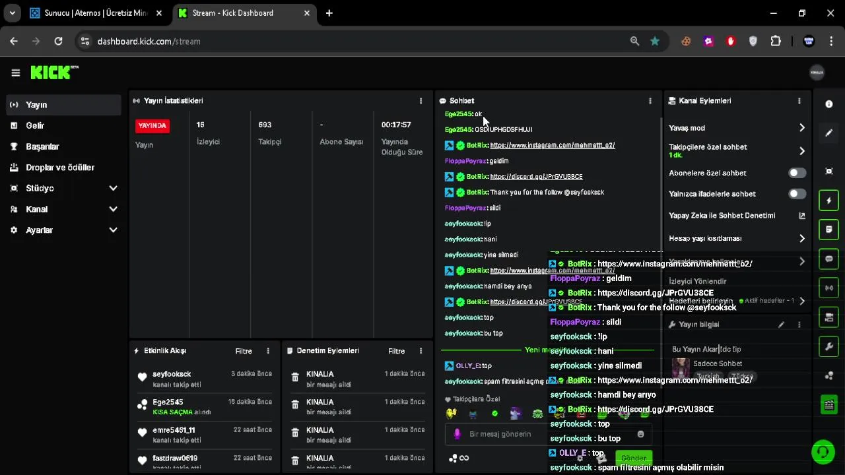Open the hamburger menu next to KICK logo
Image resolution: width=845 pixels, height=475 pixels.
(15, 73)
